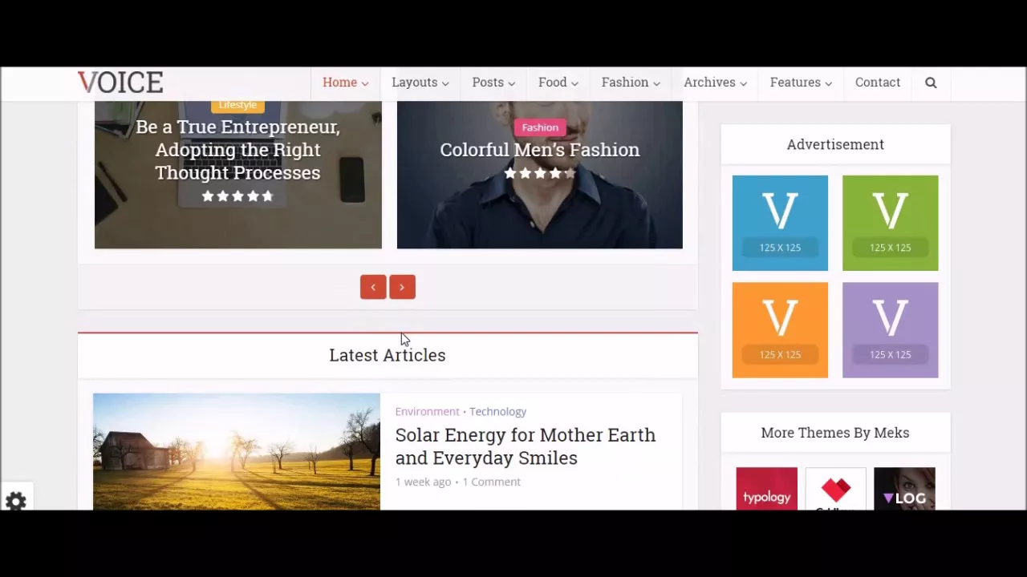
Task: Expand the Fashion menu dropdown
Action: 631,83
